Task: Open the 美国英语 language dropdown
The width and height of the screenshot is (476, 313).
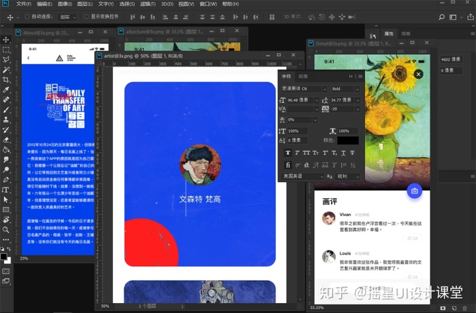Action: (303, 176)
